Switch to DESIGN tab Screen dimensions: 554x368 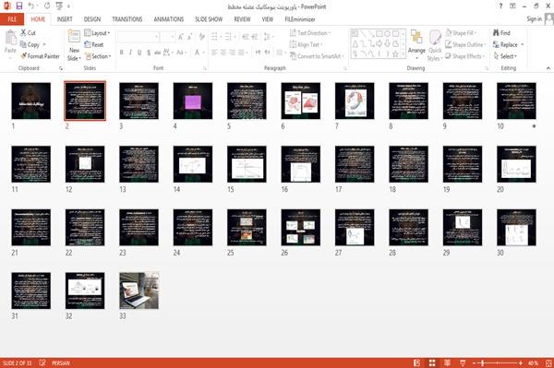pos(92,19)
